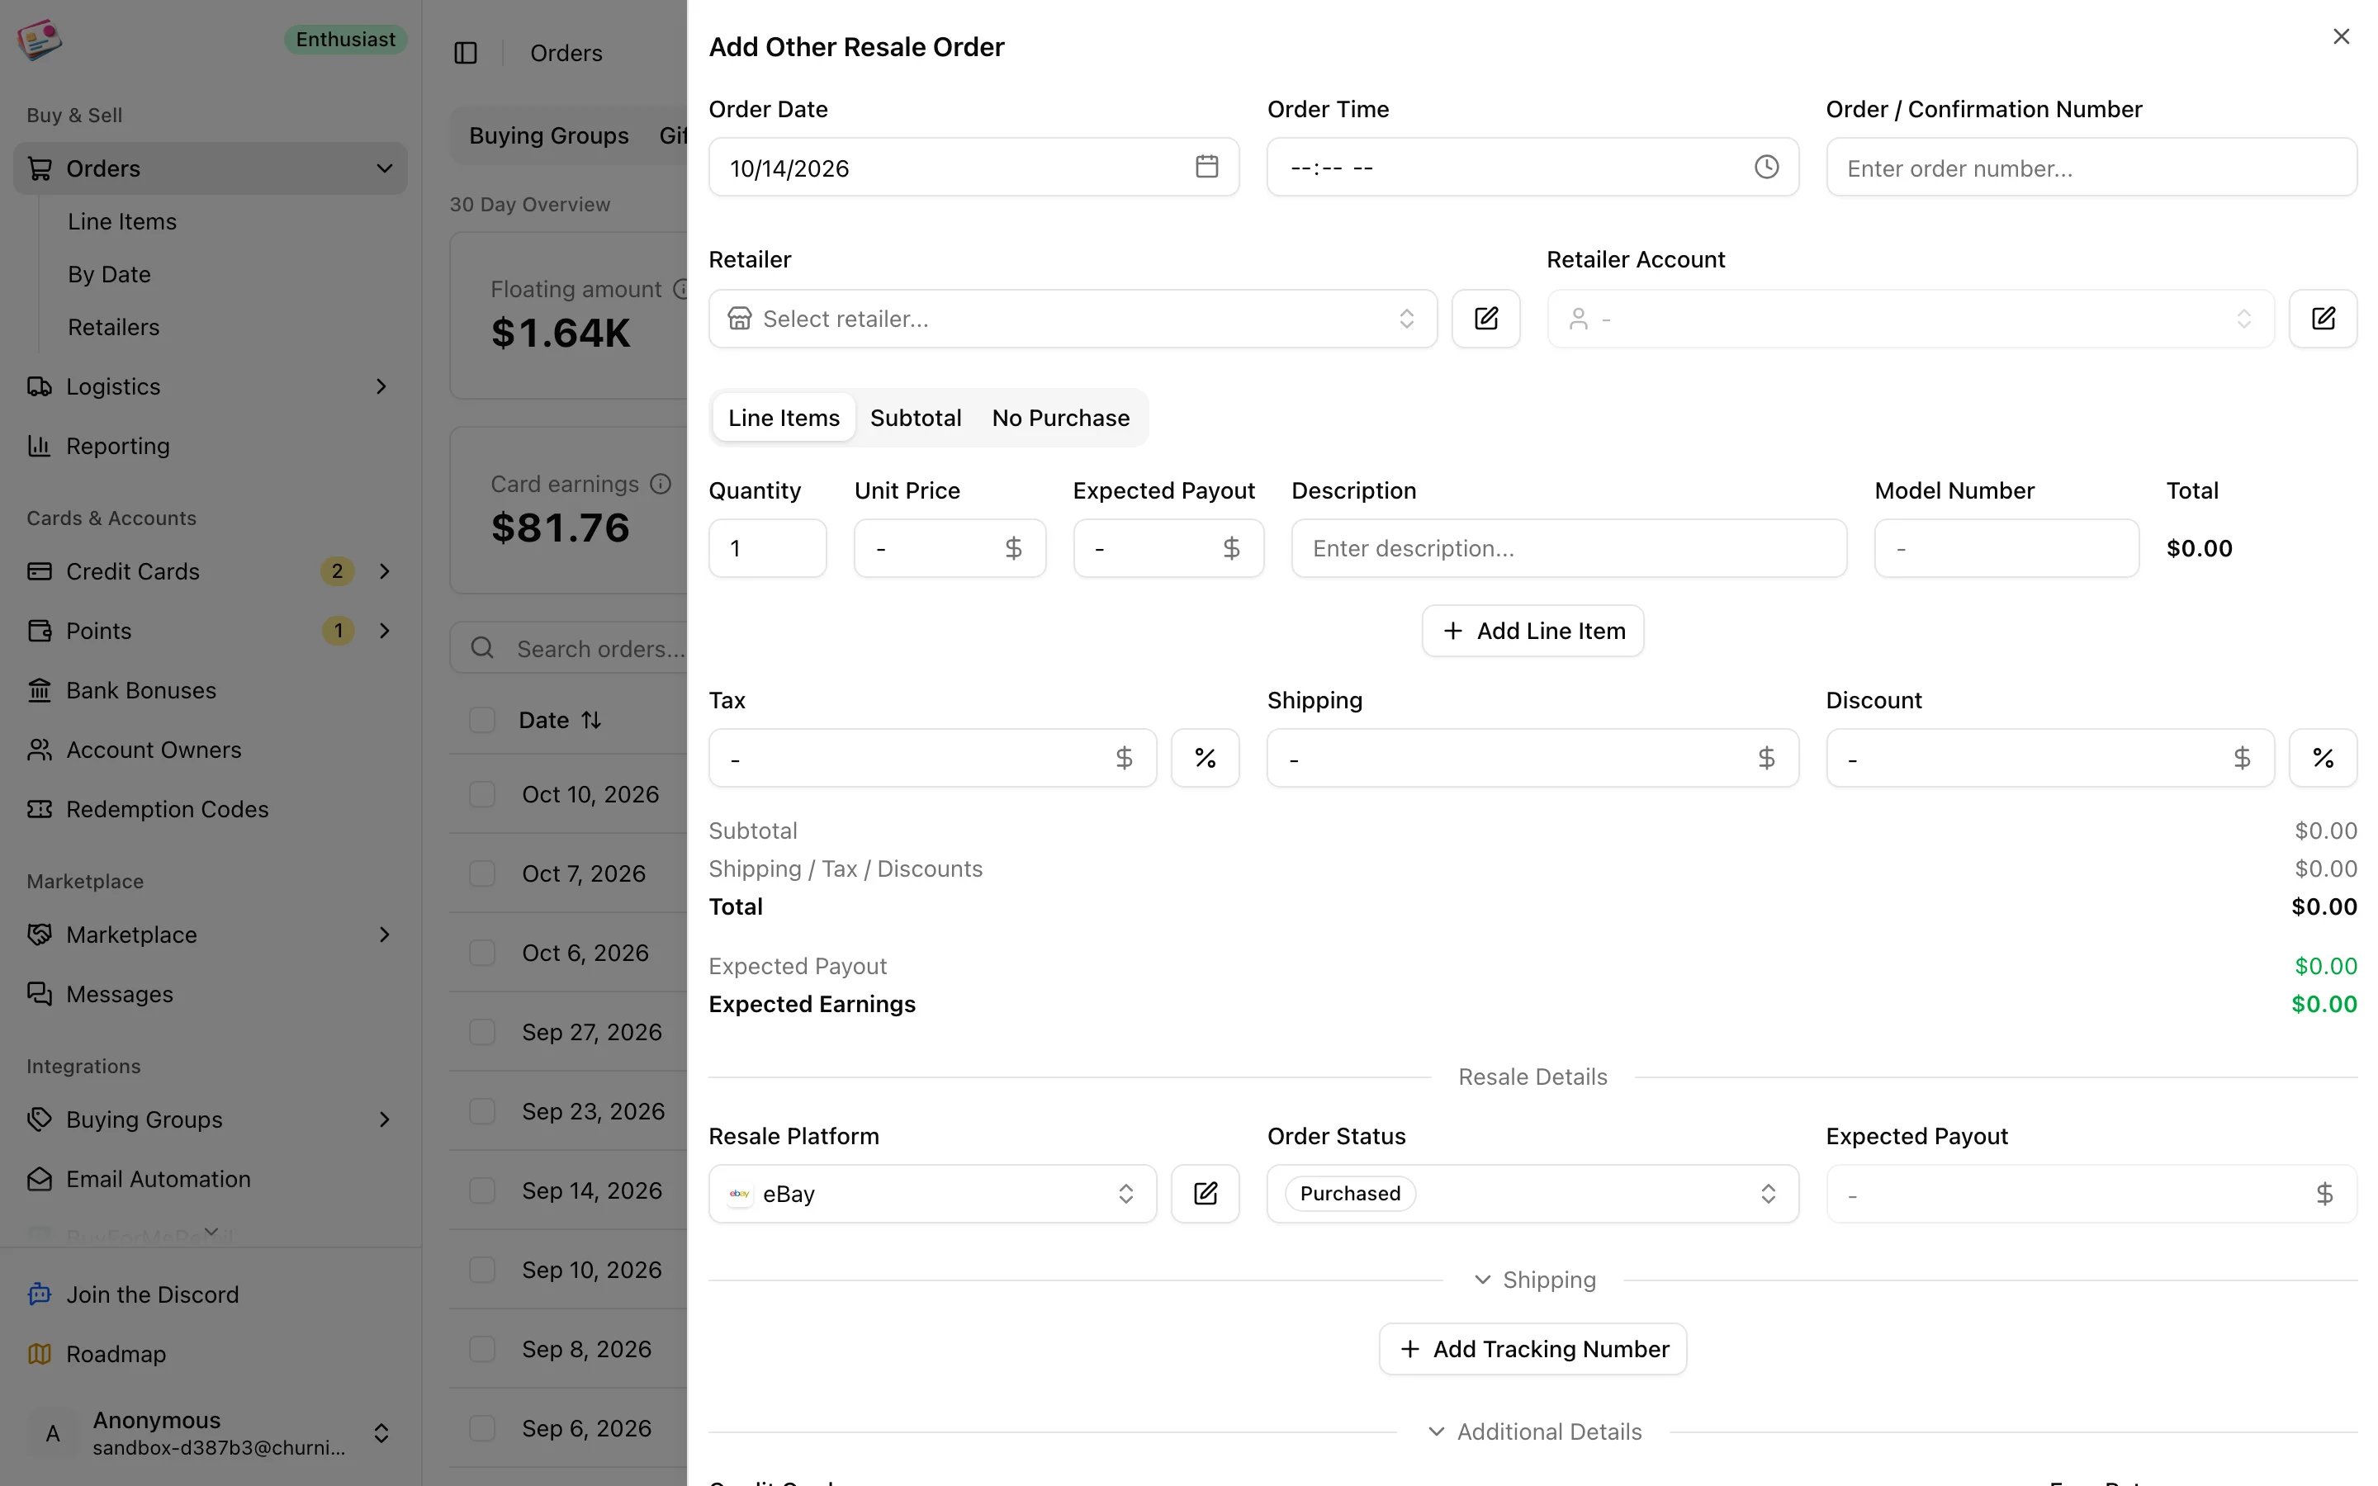2378x1486 pixels.
Task: Check the Sep 8, 2026 order checkbox
Action: point(482,1350)
